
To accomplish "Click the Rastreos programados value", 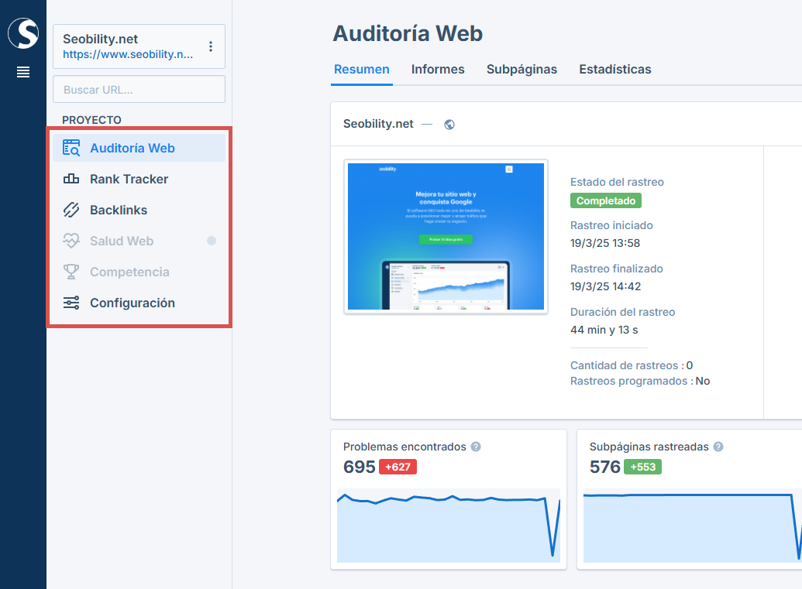I will point(703,381).
